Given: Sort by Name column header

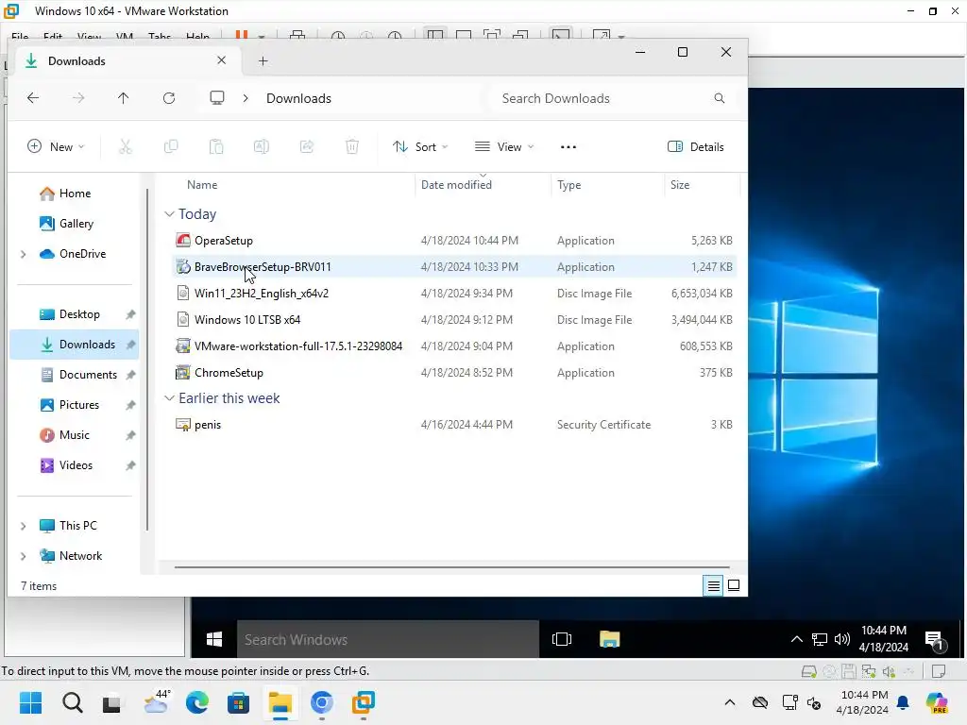Looking at the screenshot, I should [202, 185].
